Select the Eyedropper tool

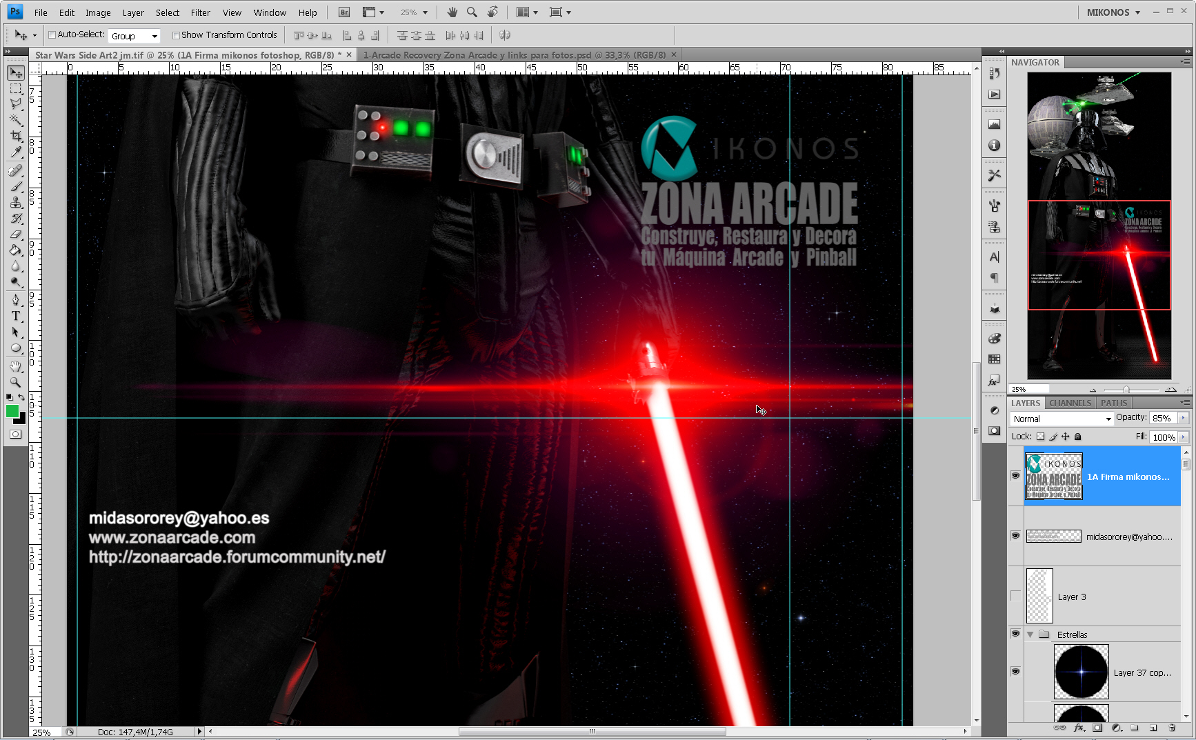tap(16, 152)
